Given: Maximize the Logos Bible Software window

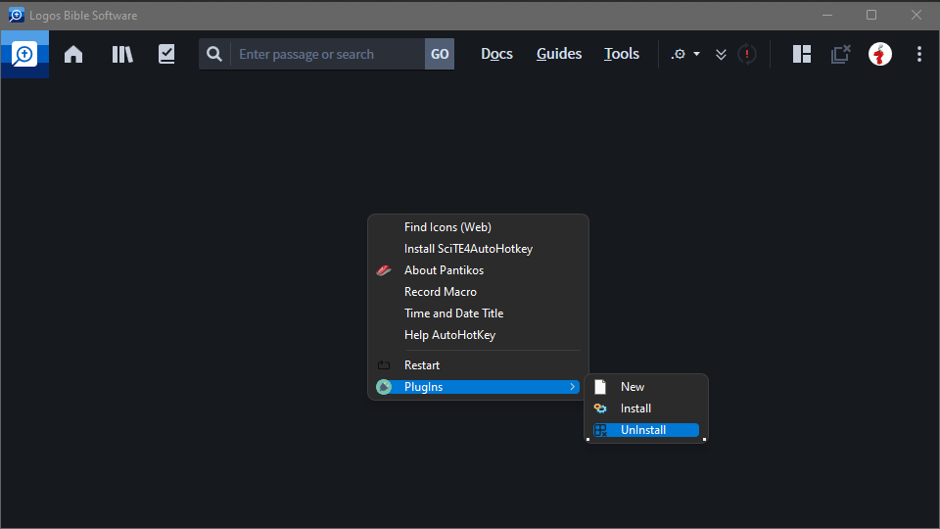Looking at the screenshot, I should [871, 15].
